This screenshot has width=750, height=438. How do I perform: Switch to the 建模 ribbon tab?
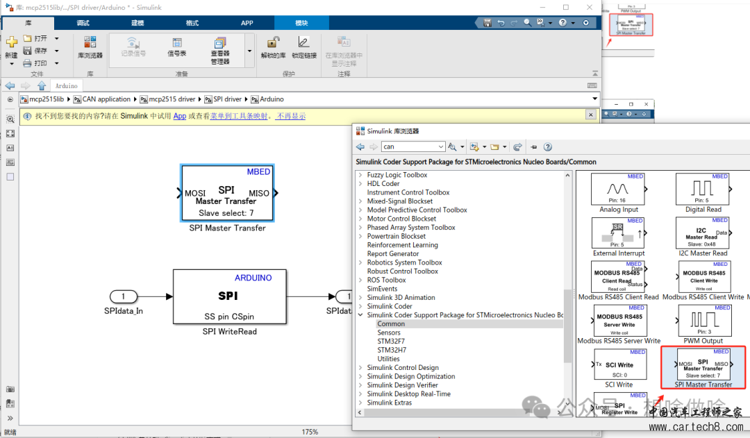tap(137, 23)
